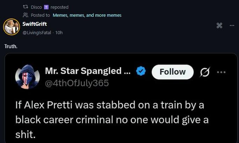Open the Memes, memes, and more memes community
239x143 pixels.
[87, 15]
